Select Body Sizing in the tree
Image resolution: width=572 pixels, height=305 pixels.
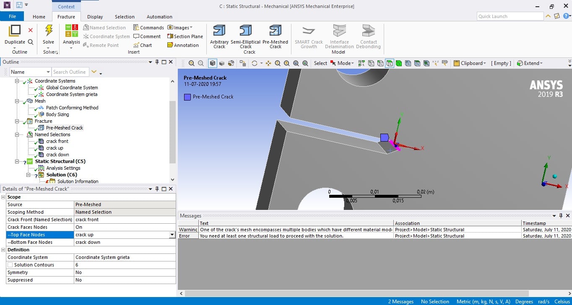[57, 114]
